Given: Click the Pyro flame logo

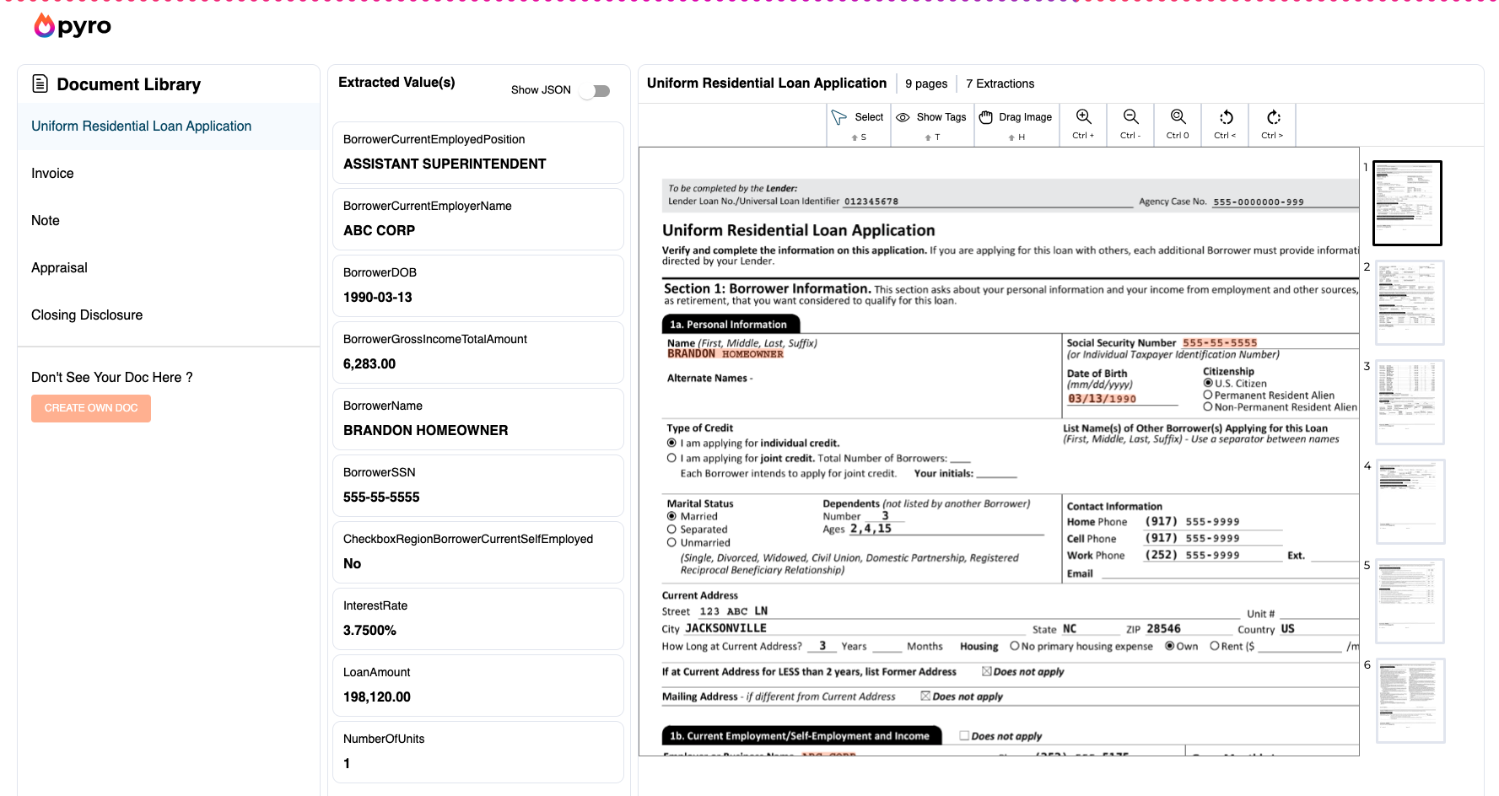Looking at the screenshot, I should tap(44, 26).
